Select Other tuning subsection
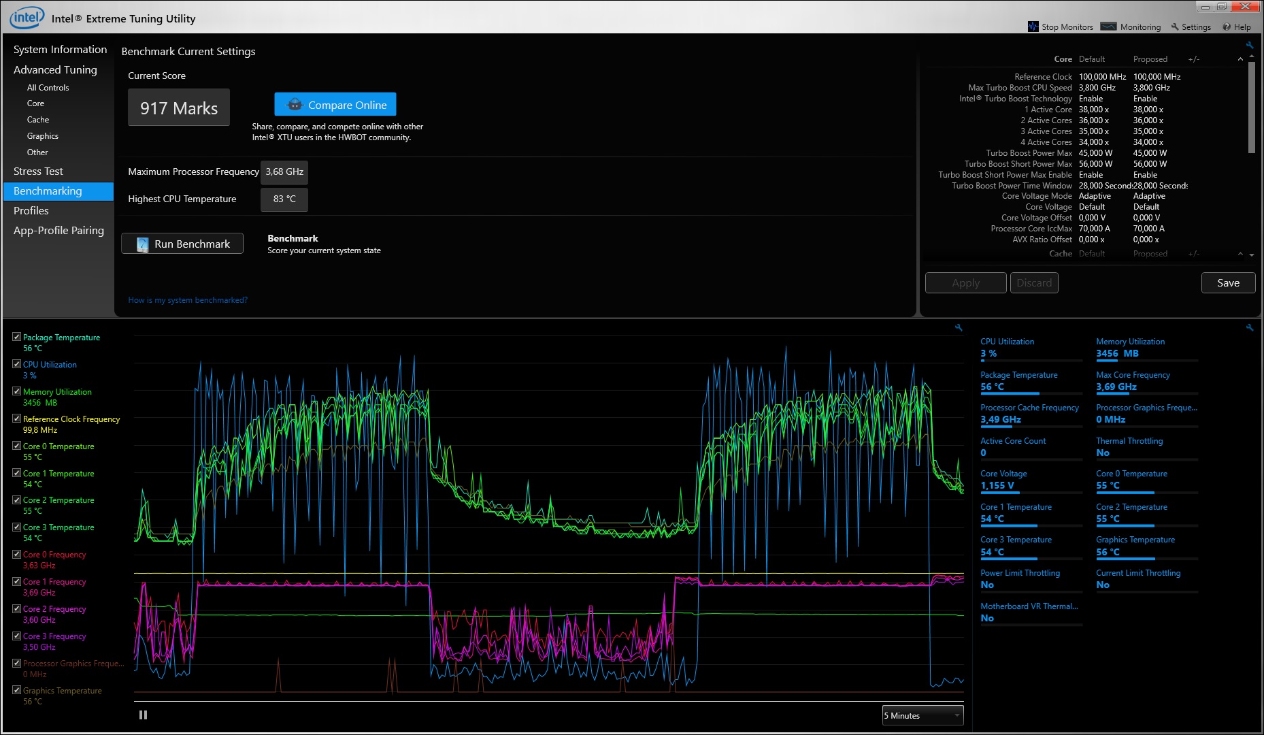1264x735 pixels. [37, 152]
